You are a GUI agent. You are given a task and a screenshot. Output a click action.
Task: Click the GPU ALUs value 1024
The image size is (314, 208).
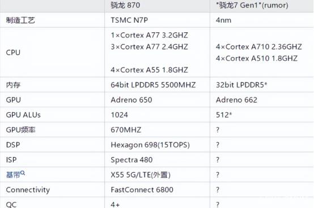tap(120, 115)
